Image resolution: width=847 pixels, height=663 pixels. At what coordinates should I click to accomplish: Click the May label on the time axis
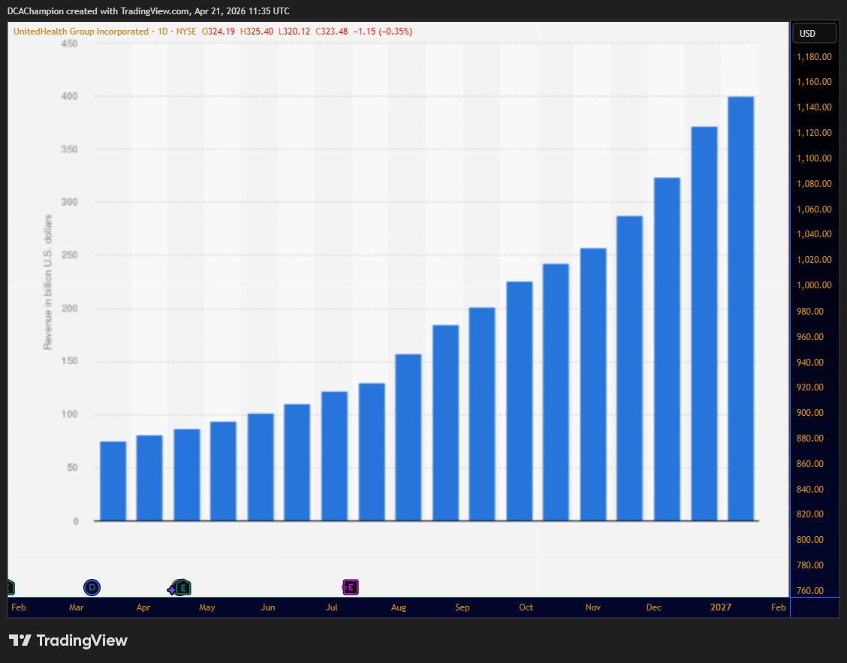click(x=207, y=607)
